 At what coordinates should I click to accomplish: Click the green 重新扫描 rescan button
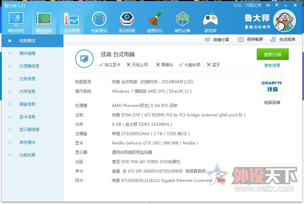pyautogui.click(x=273, y=55)
